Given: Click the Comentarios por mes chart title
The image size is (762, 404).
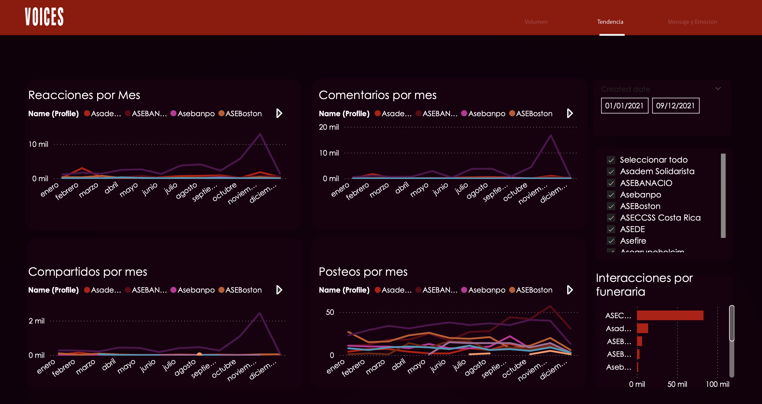Looking at the screenshot, I should (x=378, y=95).
